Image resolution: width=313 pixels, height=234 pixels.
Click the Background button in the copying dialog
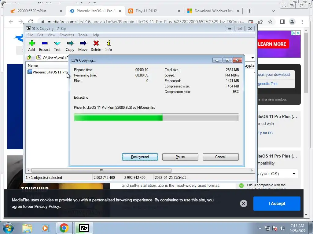[x=140, y=157]
